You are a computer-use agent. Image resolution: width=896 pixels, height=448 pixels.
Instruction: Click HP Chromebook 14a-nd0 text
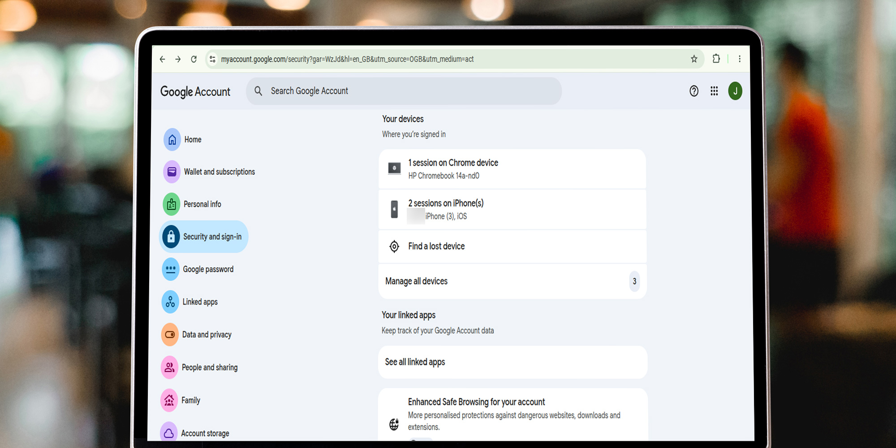(x=444, y=176)
